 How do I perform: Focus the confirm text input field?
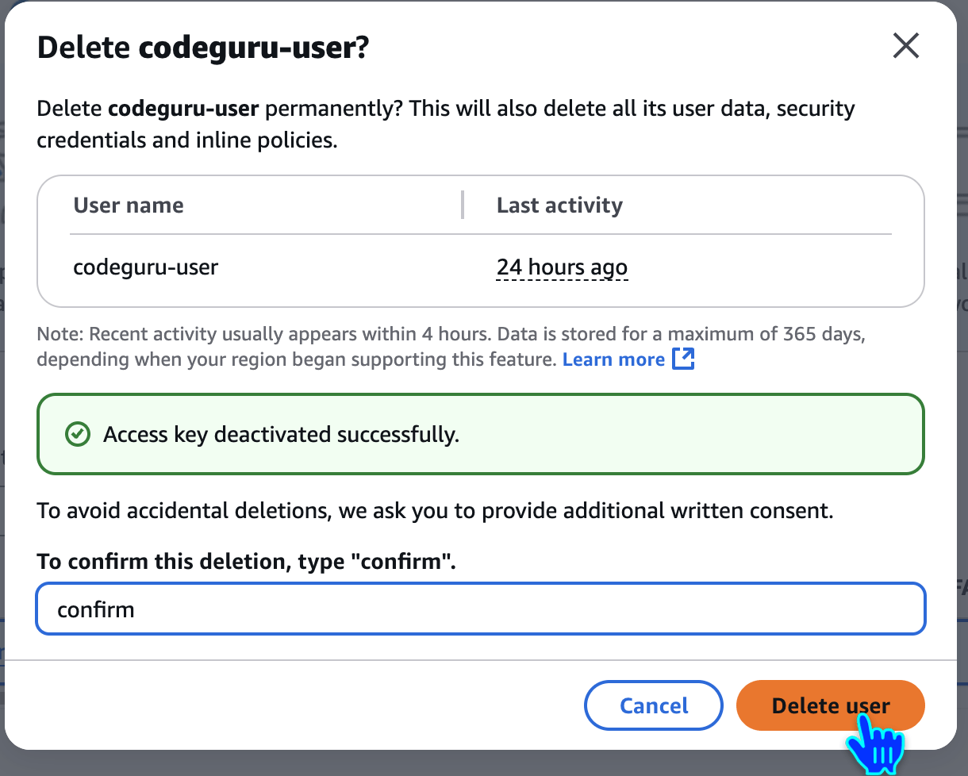[x=481, y=609]
